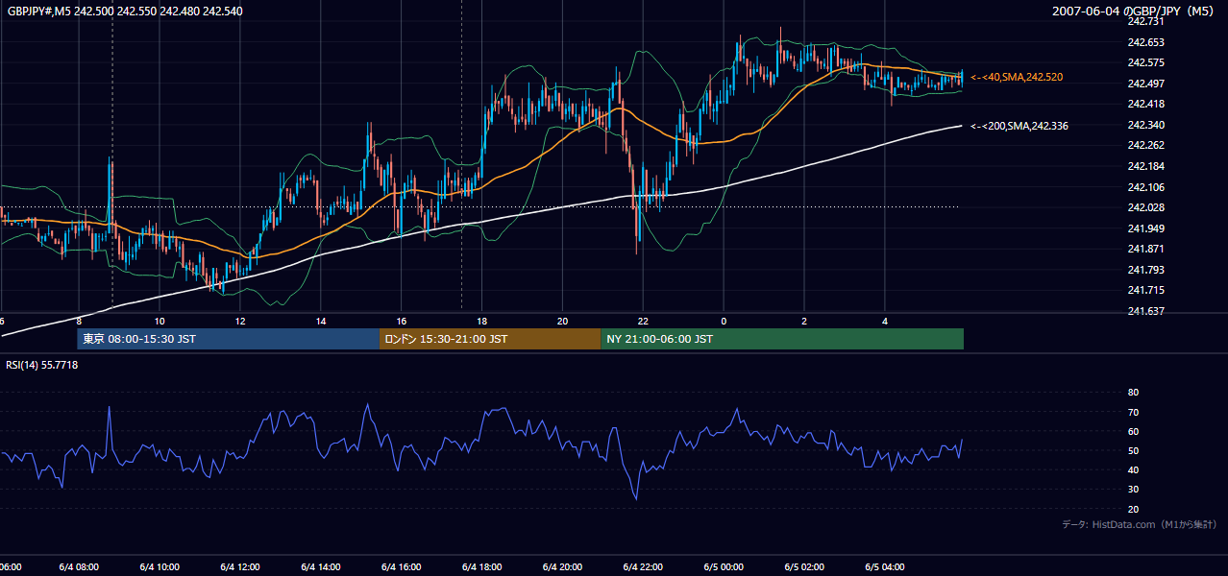The width and height of the screenshot is (1228, 576).
Task: Click the 6/5 00:00 bottom time label
Action: 724,567
